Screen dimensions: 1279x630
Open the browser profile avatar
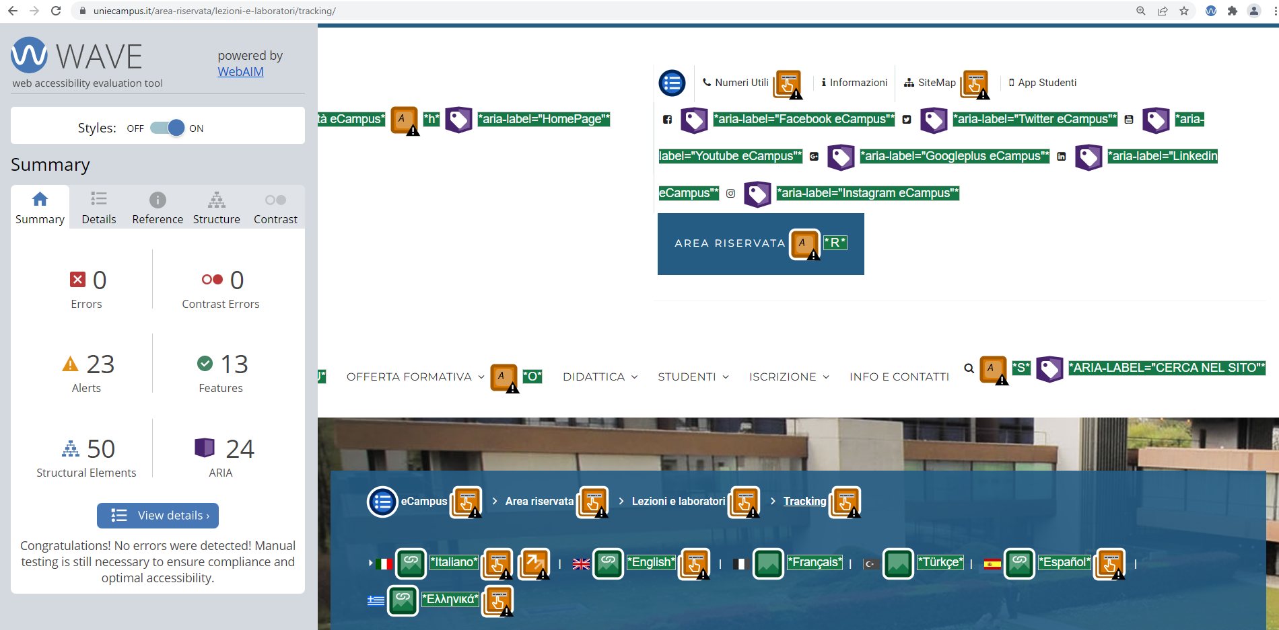(1254, 11)
